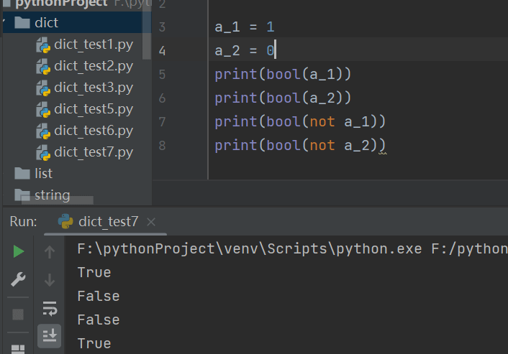This screenshot has height=354, width=508.
Task: Select the string folder
Action: point(52,195)
